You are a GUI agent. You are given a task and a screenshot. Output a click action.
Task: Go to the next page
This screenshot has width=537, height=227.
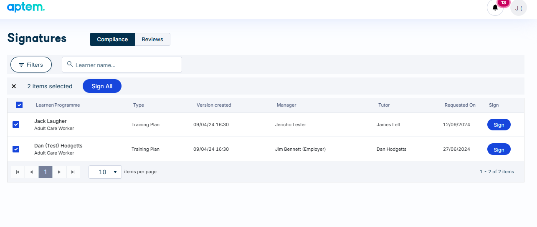pyautogui.click(x=59, y=172)
